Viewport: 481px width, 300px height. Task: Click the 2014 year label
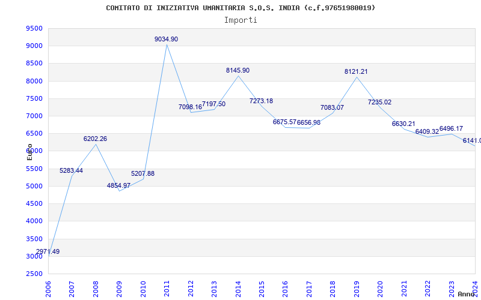pyautogui.click(x=238, y=289)
